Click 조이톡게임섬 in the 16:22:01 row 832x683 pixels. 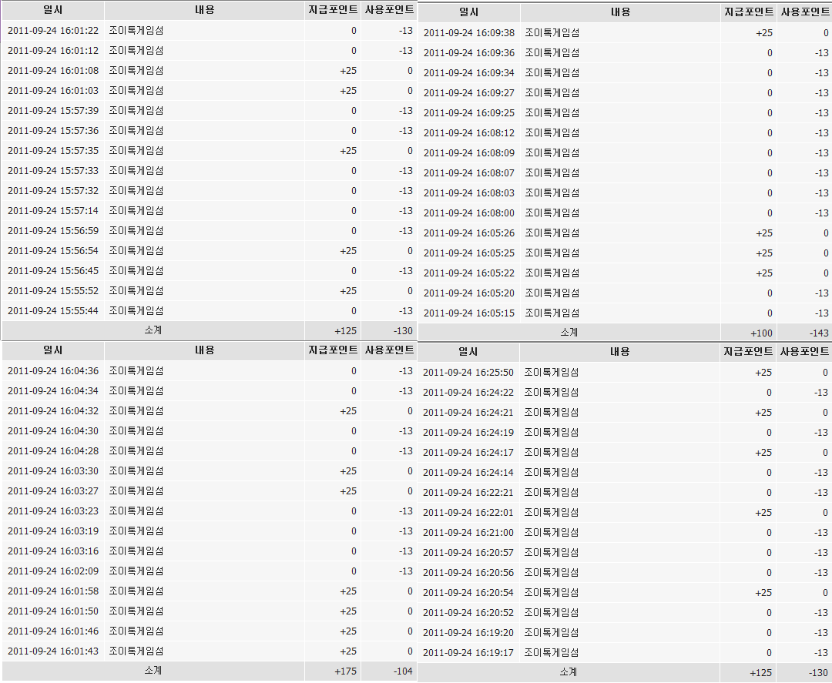(552, 513)
